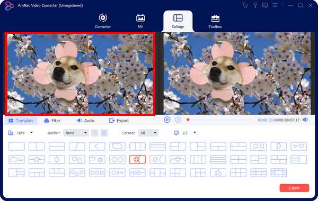
Task: Click the AnyRec logo icon
Action: click(10, 6)
